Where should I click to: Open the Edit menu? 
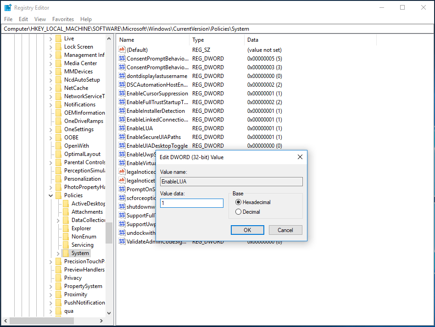[23, 19]
